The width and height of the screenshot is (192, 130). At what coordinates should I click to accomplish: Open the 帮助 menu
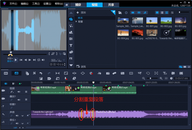[59, 4]
